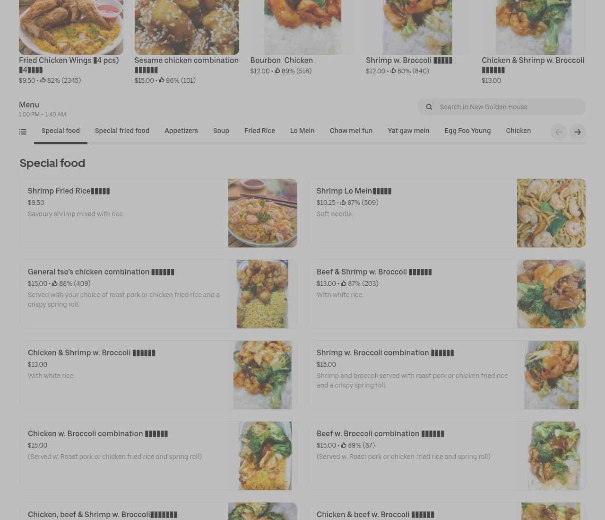Go to the Soup tab
605x520 pixels.
pos(221,131)
